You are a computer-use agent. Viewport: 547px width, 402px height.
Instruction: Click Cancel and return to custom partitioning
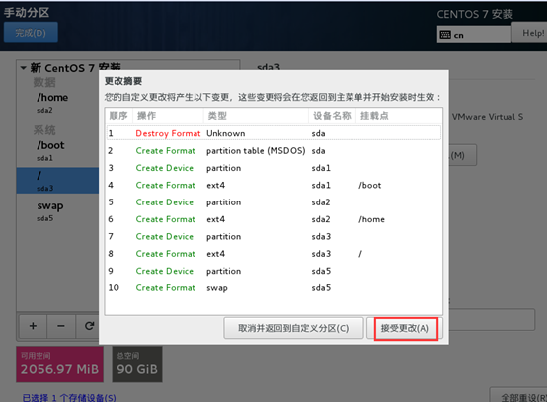[293, 328]
